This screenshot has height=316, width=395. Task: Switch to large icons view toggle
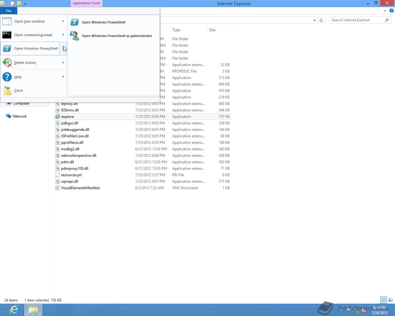point(390,300)
